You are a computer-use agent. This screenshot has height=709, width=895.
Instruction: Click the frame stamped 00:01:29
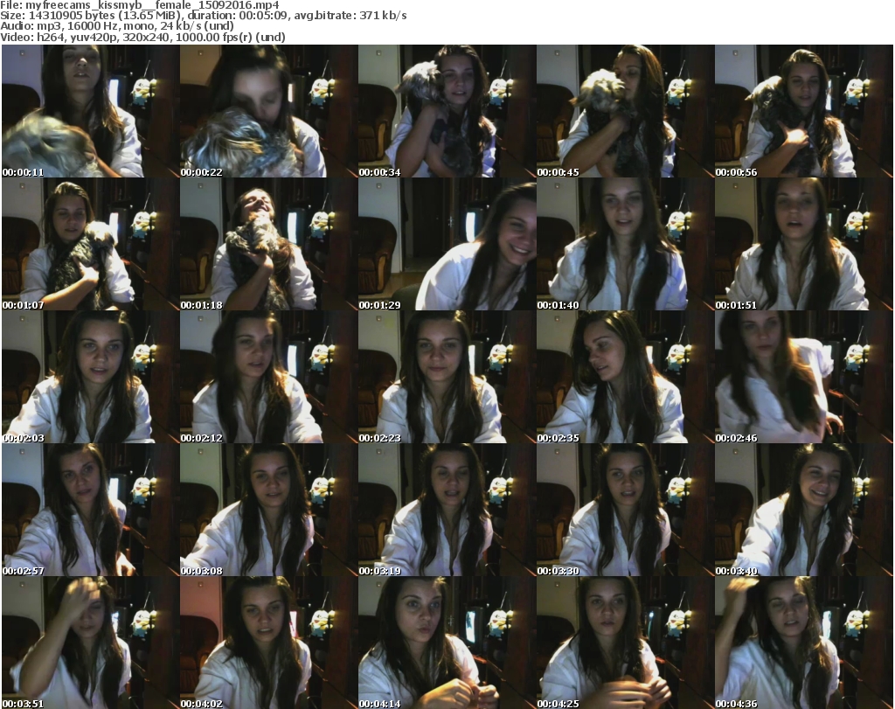pos(447,244)
